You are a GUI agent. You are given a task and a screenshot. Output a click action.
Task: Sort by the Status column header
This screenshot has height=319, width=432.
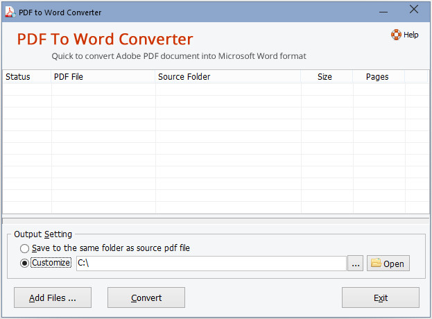point(27,76)
